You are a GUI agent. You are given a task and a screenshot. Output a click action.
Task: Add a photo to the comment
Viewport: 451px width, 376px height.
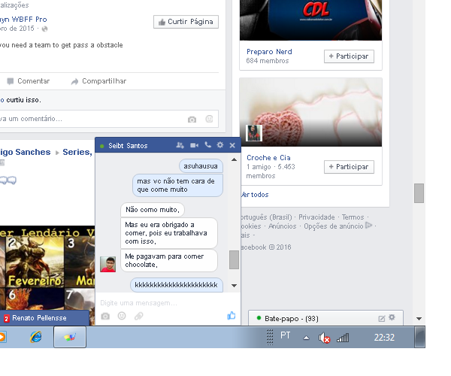(x=192, y=119)
